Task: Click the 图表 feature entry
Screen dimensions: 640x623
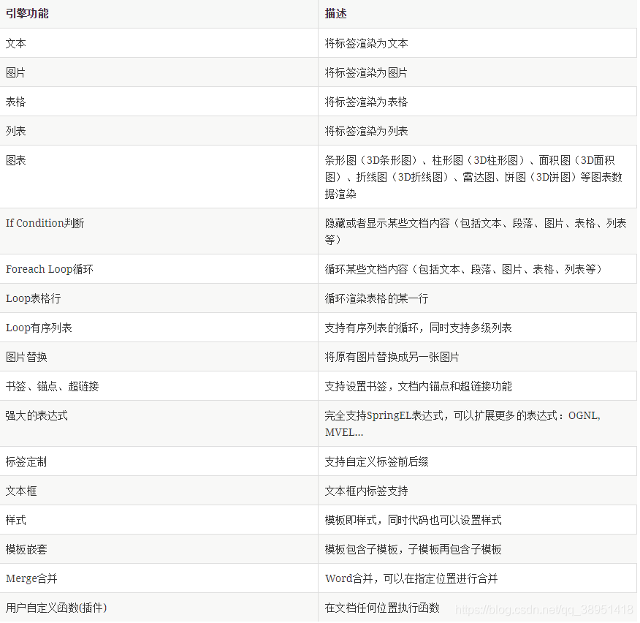Action: point(15,159)
